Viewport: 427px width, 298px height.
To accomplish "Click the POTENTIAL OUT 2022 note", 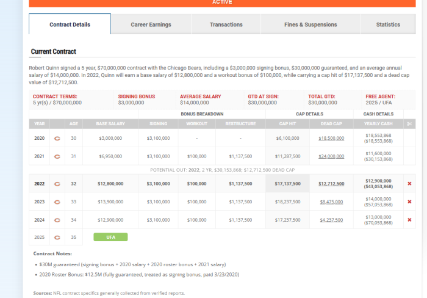I will click(x=222, y=170).
